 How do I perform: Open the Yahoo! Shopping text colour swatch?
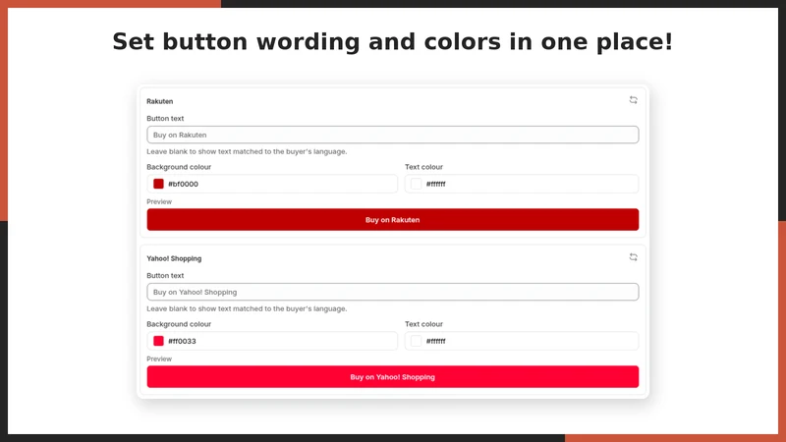(416, 341)
